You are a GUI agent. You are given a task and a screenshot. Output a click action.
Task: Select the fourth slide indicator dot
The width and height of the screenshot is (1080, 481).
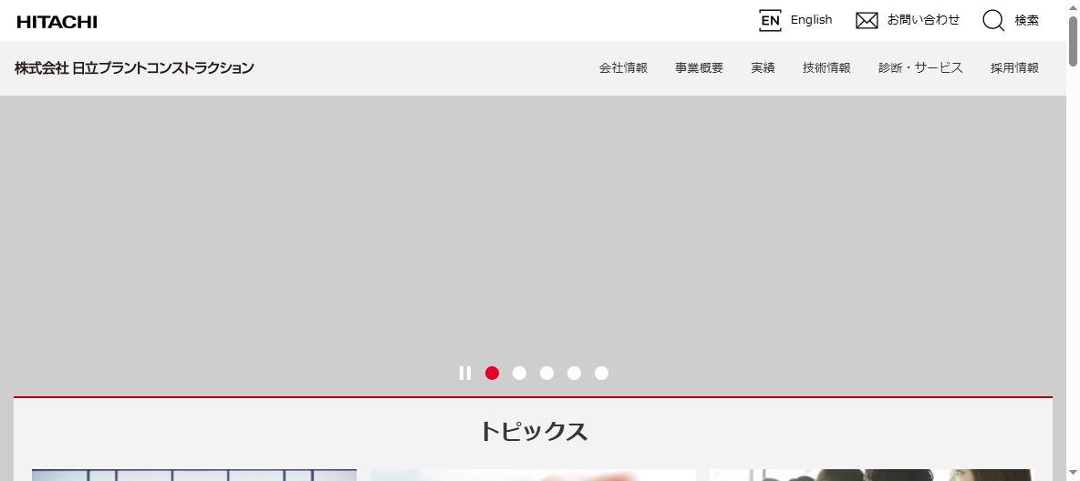point(575,373)
